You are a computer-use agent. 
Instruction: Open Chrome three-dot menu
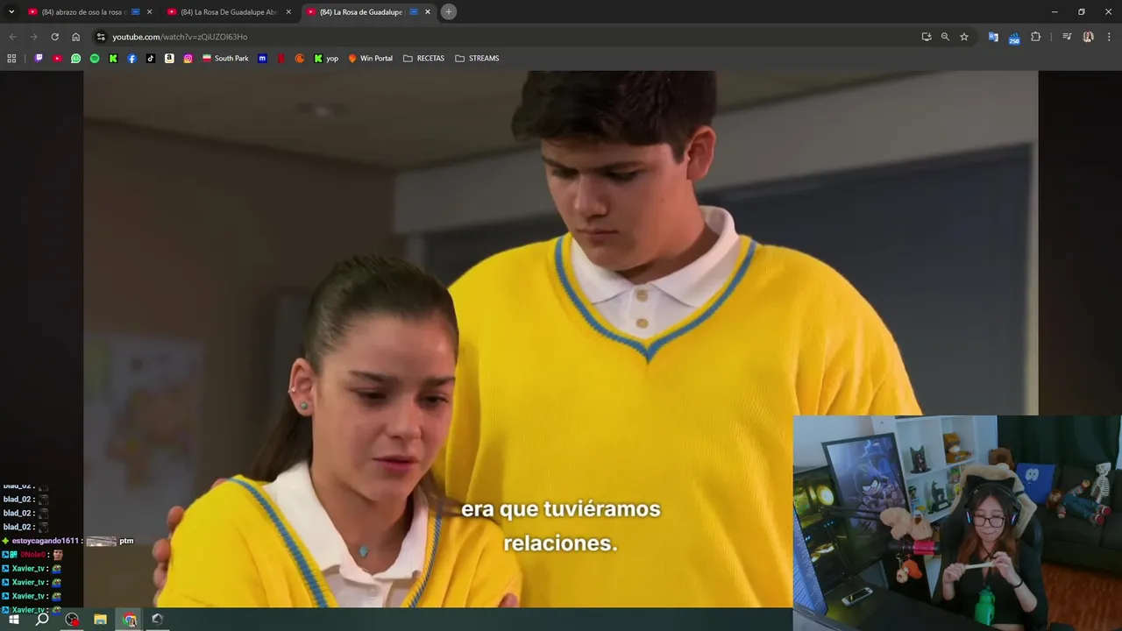[1109, 37]
